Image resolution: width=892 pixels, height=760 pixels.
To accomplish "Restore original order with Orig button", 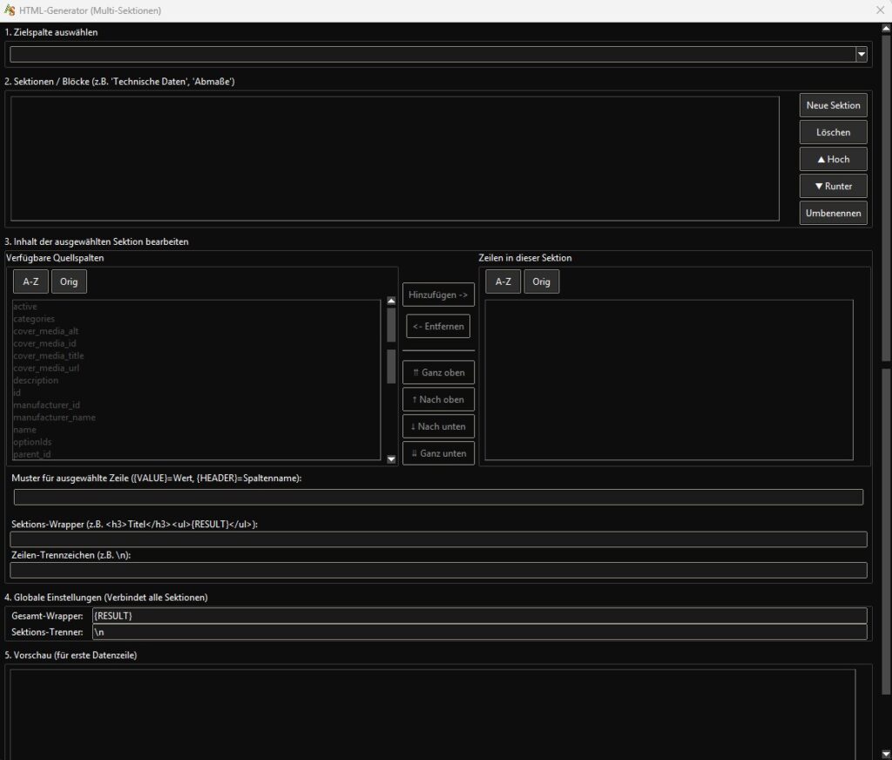I will (69, 281).
